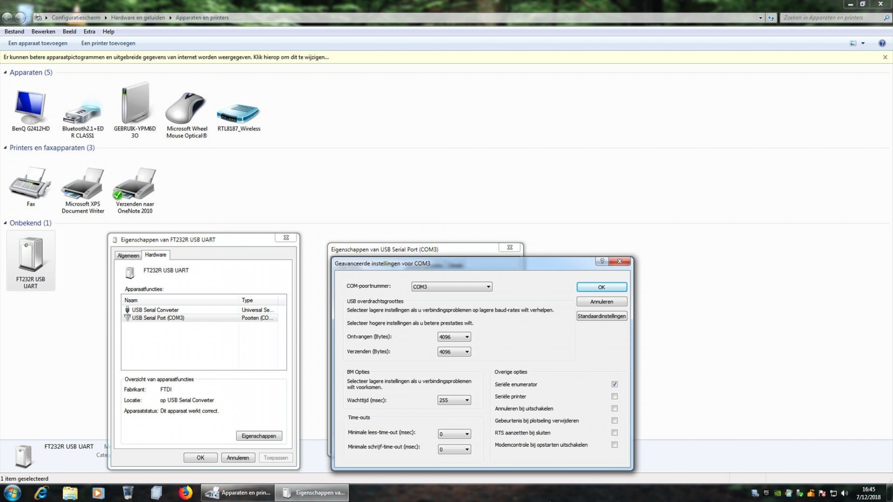Switch to the Algemeen tab

[128, 255]
